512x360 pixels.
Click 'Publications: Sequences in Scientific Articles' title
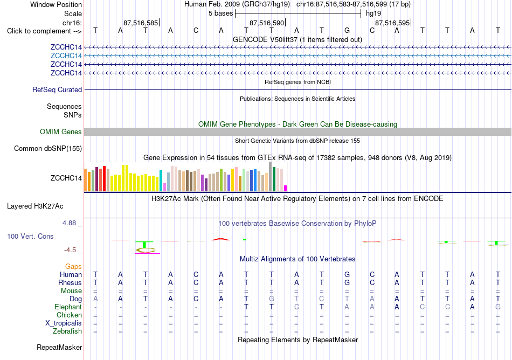[x=297, y=99]
